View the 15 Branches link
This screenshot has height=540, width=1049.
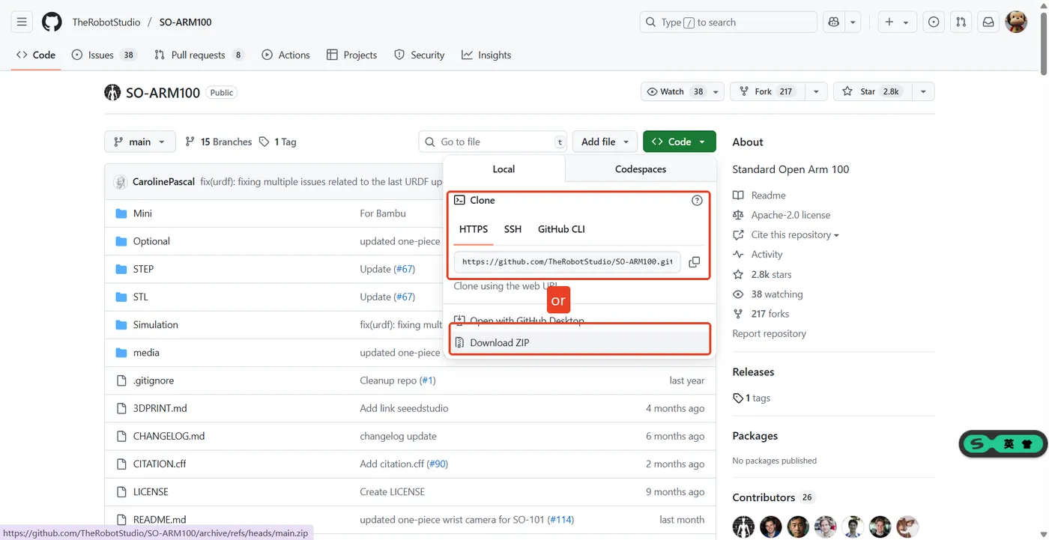click(219, 142)
